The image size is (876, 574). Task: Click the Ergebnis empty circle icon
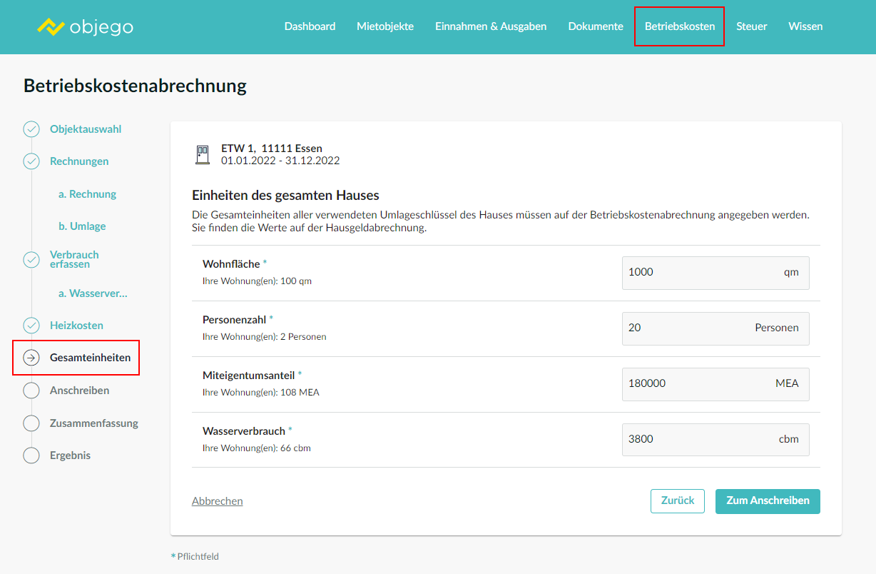tap(31, 455)
